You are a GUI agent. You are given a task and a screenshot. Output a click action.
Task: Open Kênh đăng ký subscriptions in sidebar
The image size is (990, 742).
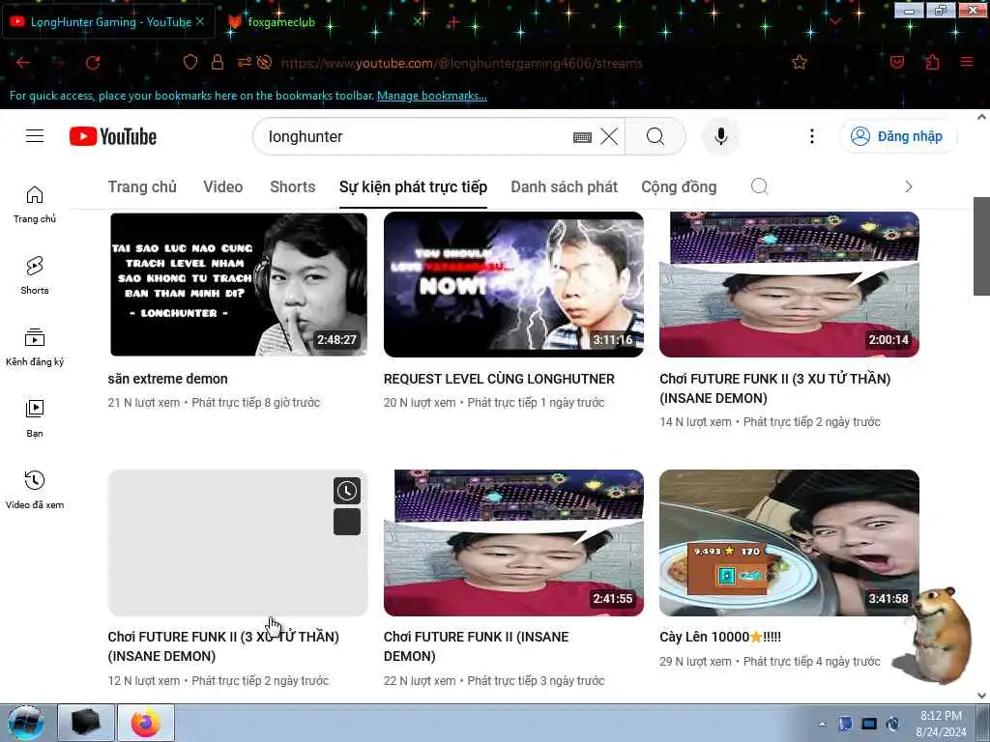point(35,347)
